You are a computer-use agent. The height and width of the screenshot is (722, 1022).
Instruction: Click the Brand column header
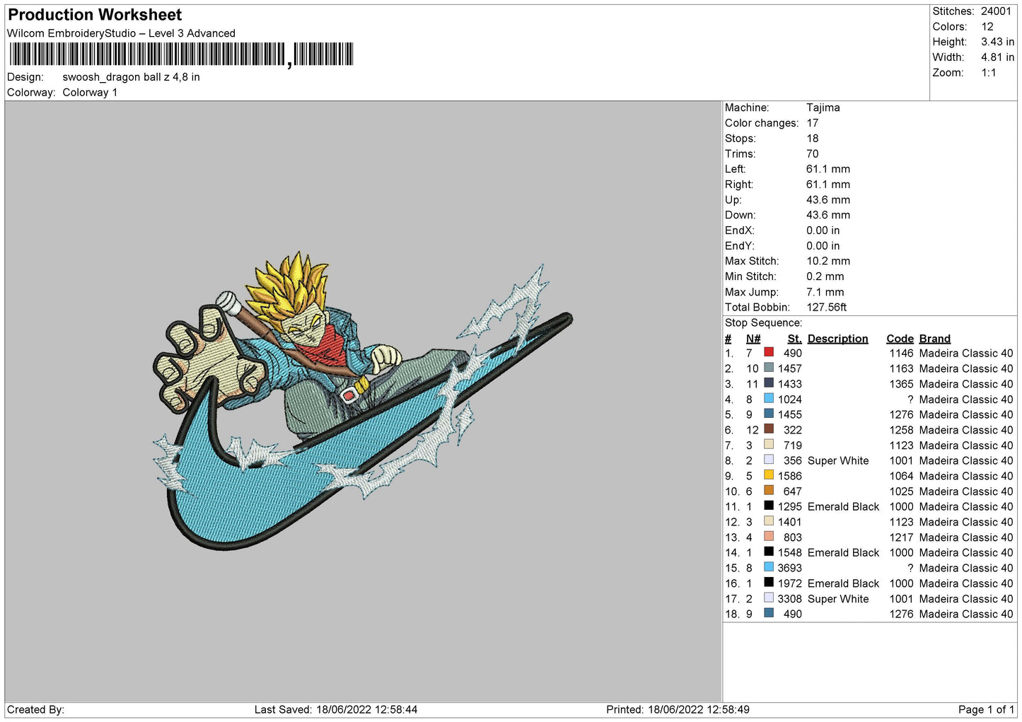[934, 339]
